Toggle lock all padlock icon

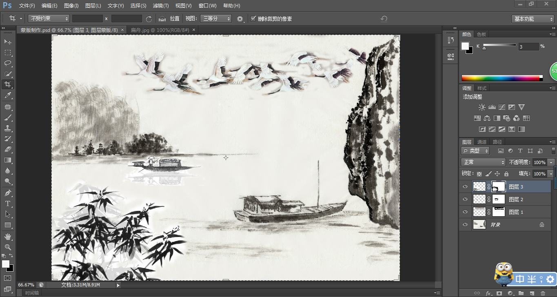tap(506, 174)
